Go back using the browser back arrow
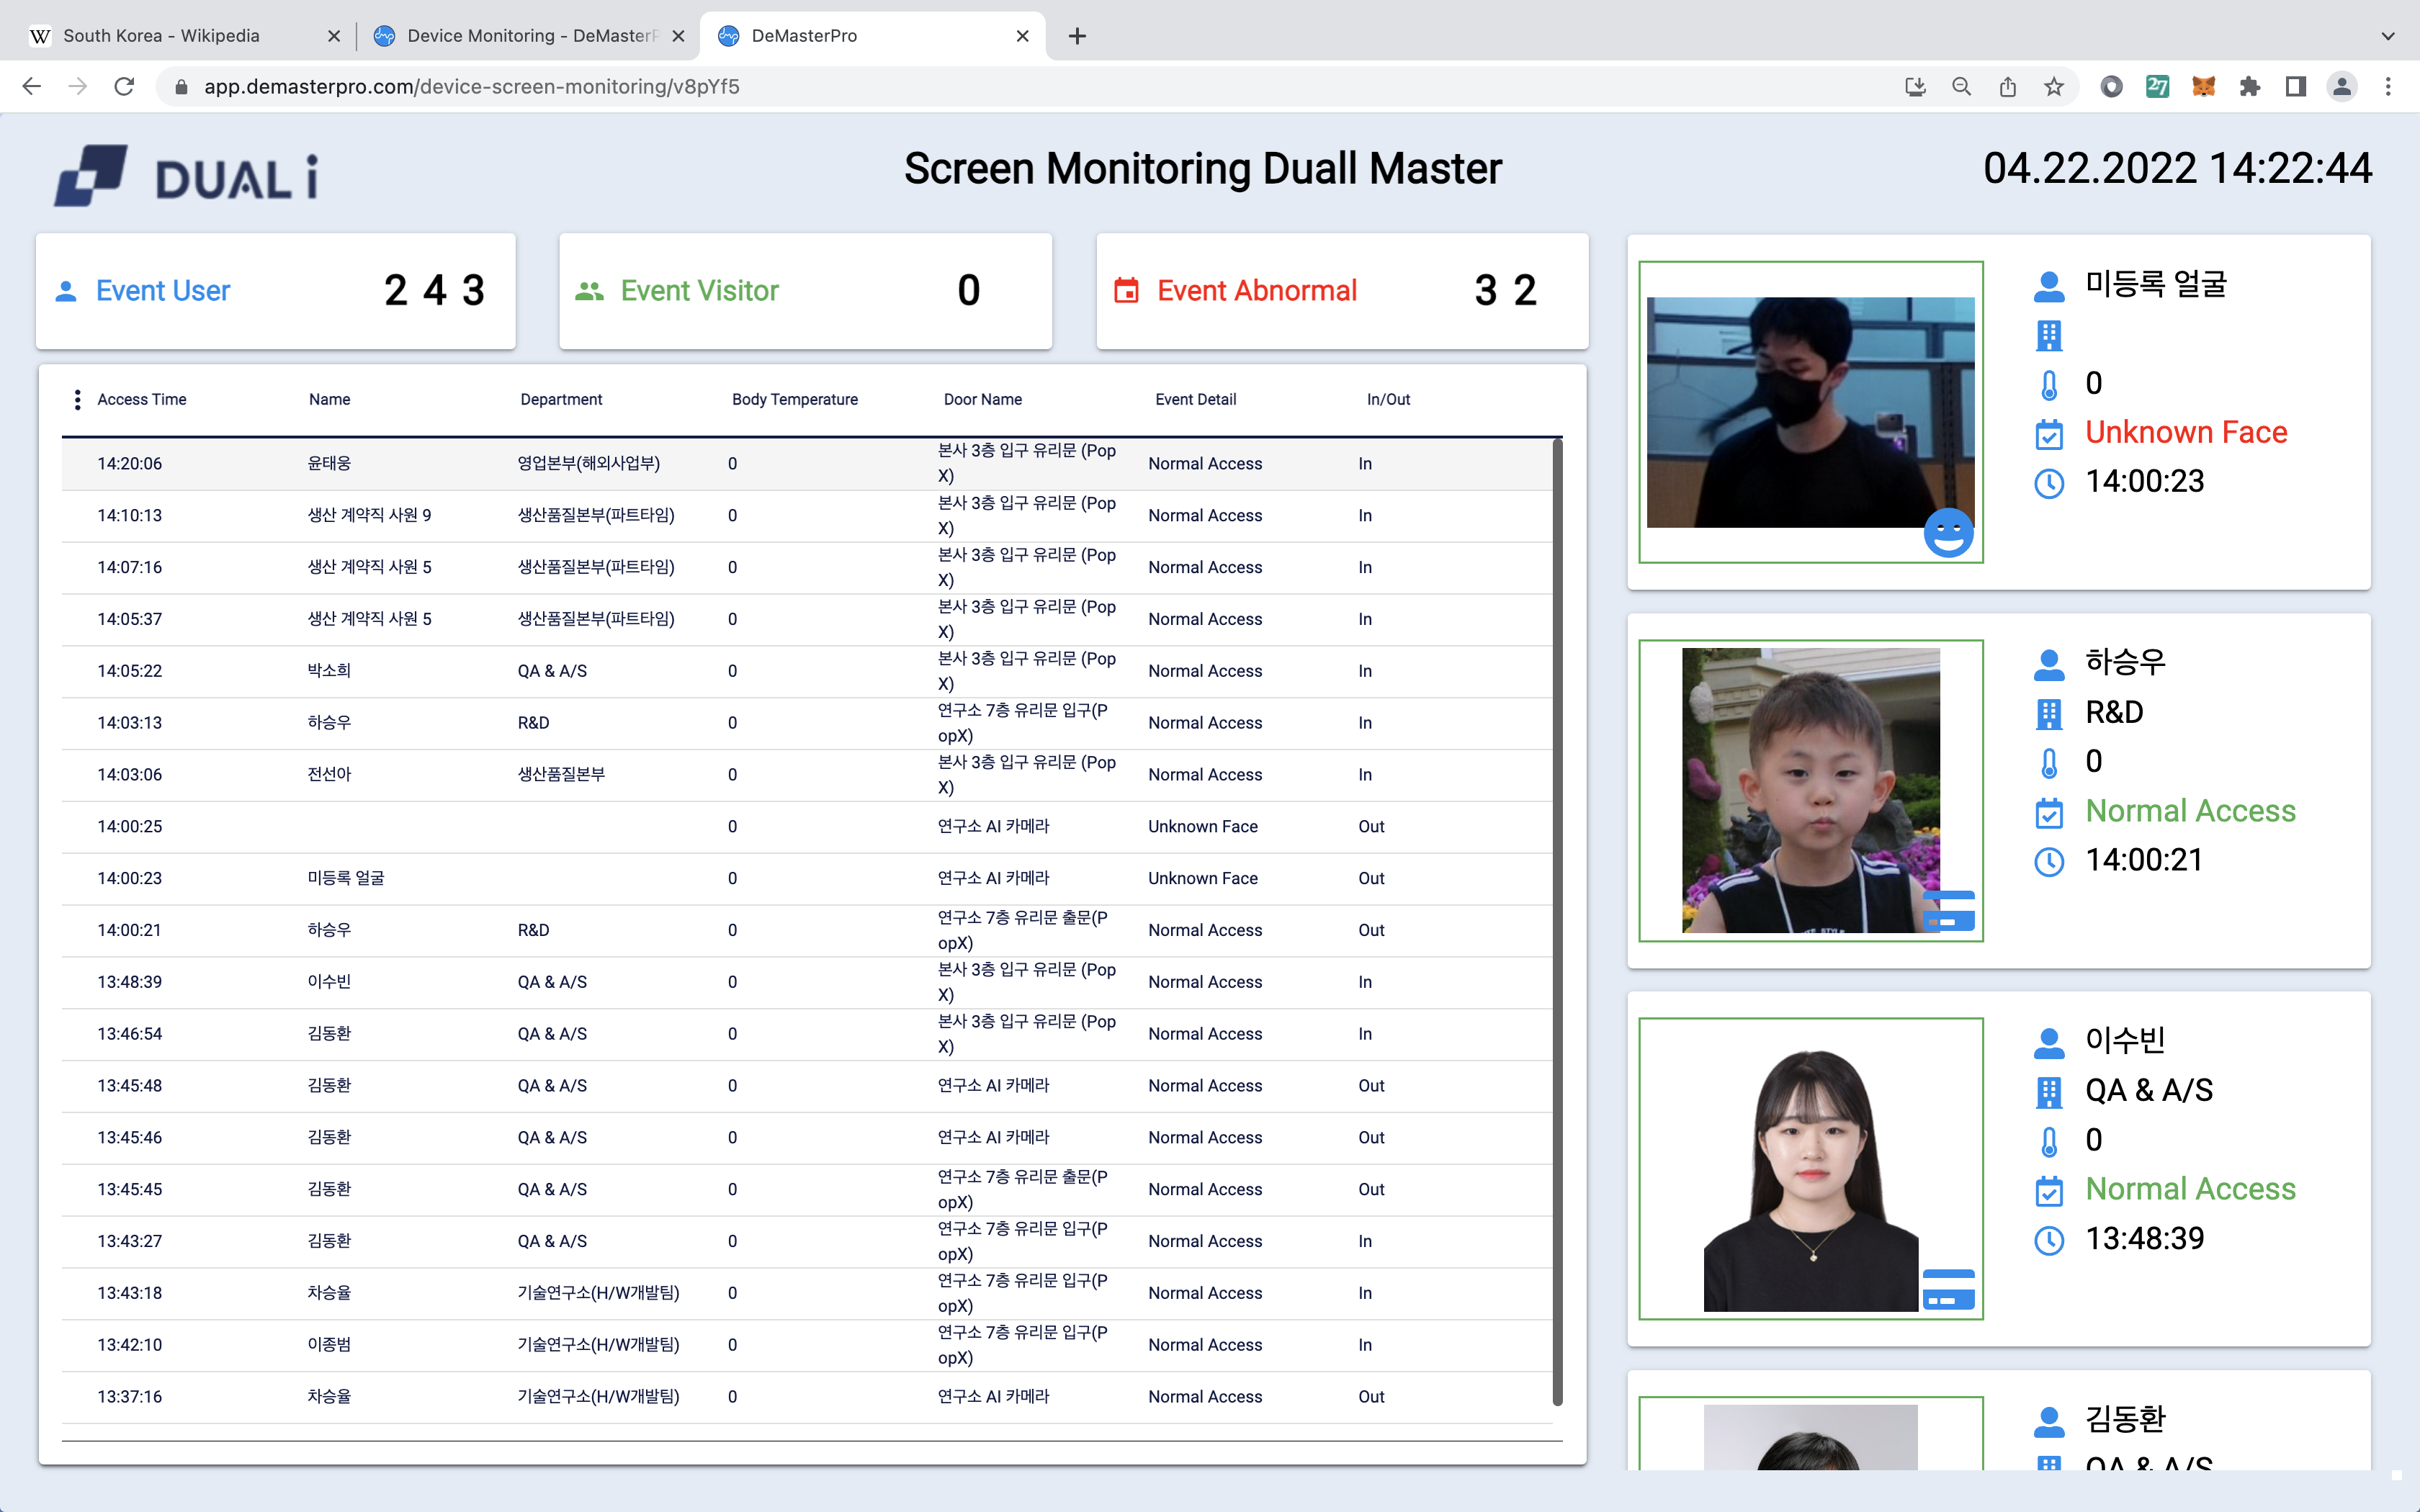 pyautogui.click(x=32, y=87)
